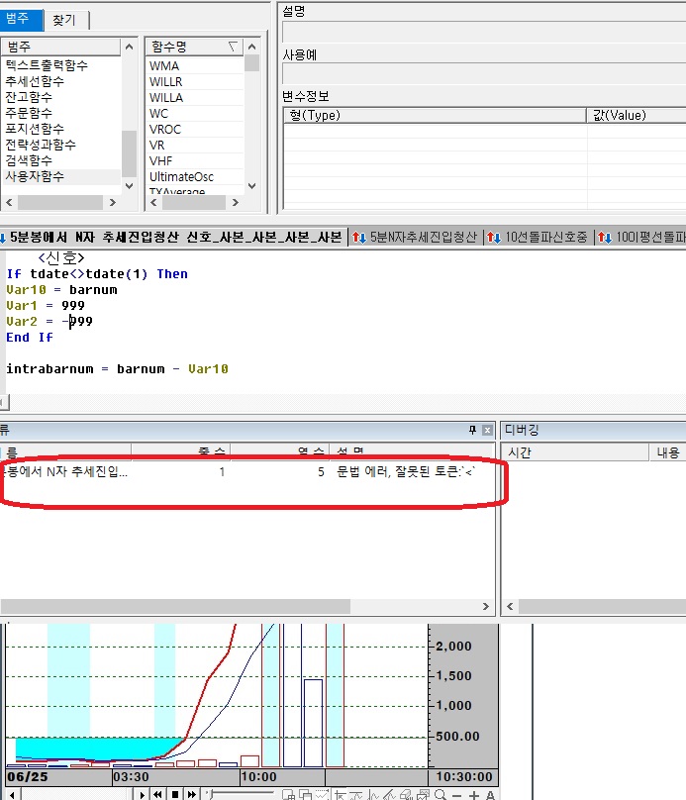Click the plus zoom-in icon in chart toolbar
The height and width of the screenshot is (800, 686).
pos(473,794)
